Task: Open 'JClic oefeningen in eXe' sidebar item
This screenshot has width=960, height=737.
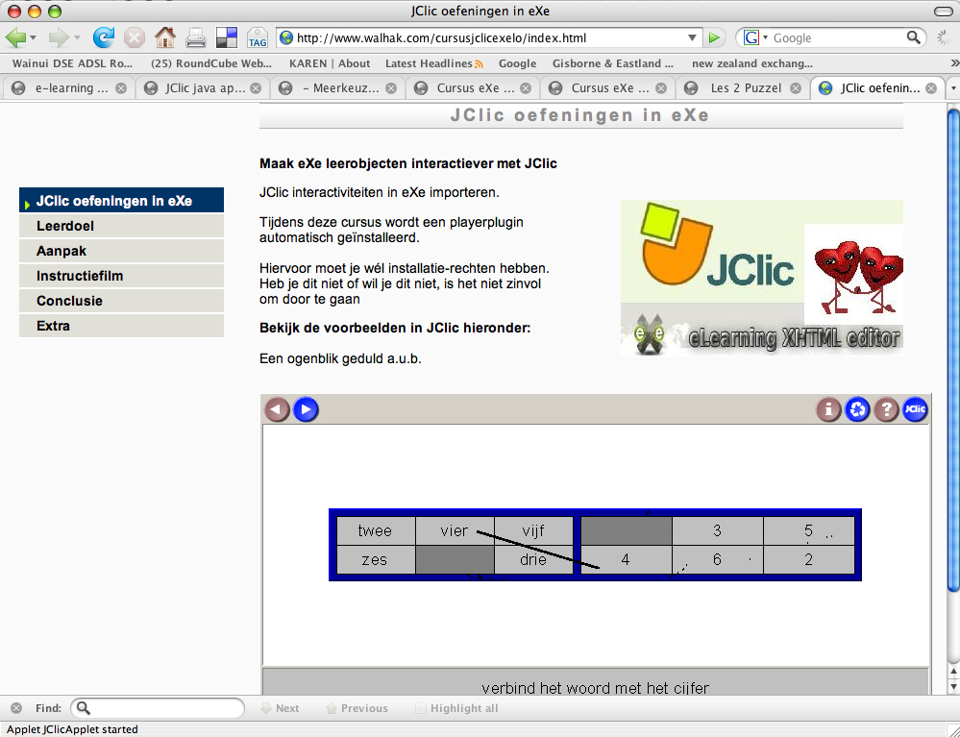Action: click(x=121, y=201)
